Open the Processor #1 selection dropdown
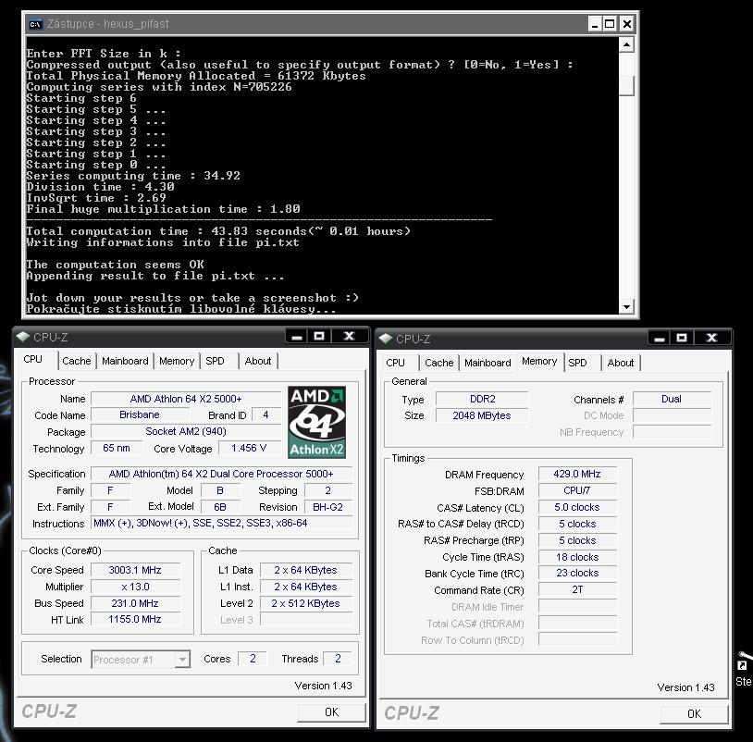This screenshot has width=753, height=742. [x=182, y=660]
